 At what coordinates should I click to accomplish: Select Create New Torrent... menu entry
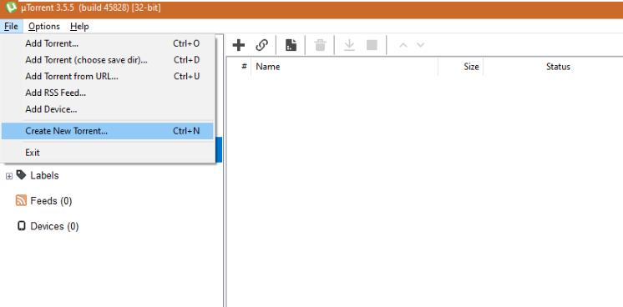(x=107, y=131)
